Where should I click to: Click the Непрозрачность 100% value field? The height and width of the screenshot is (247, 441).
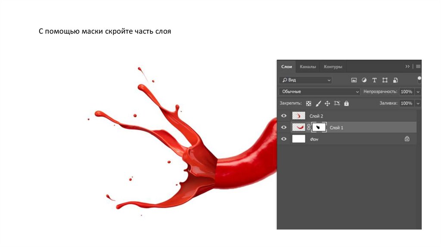tap(407, 92)
